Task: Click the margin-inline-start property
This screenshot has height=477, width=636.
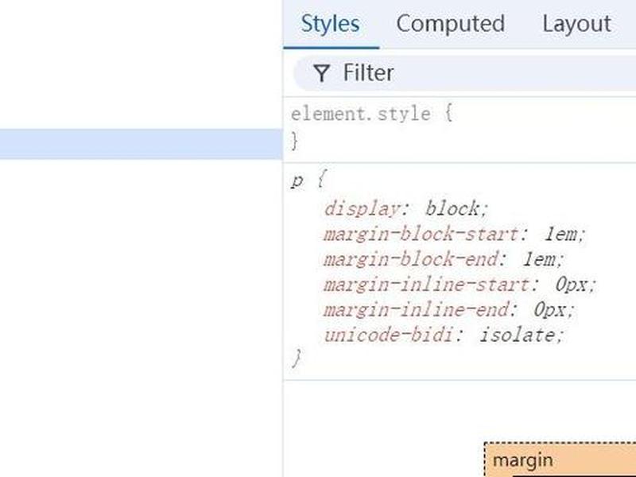Action: [426, 285]
